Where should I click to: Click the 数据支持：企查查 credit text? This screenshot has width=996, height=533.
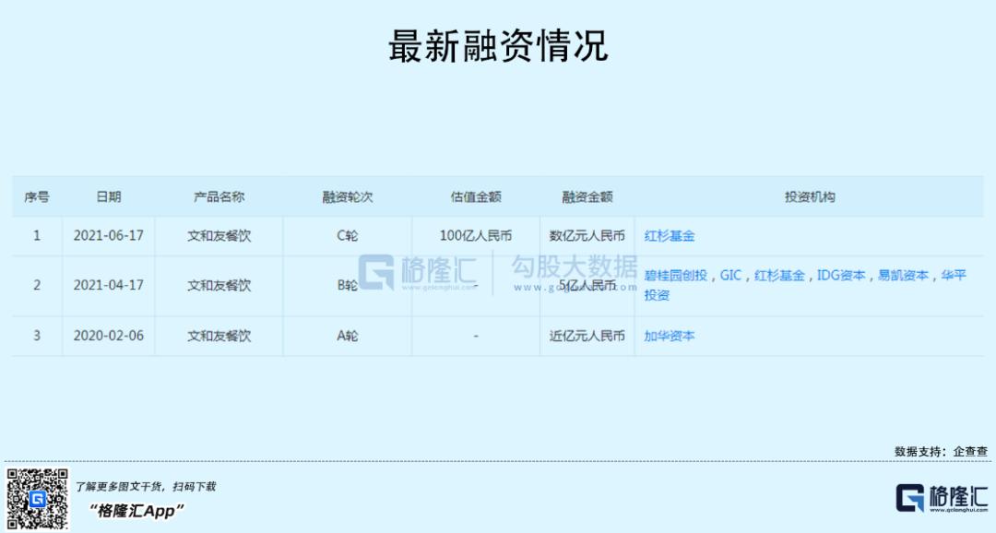point(941,452)
